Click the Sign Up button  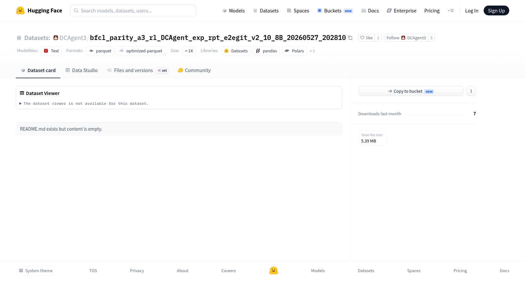496,10
